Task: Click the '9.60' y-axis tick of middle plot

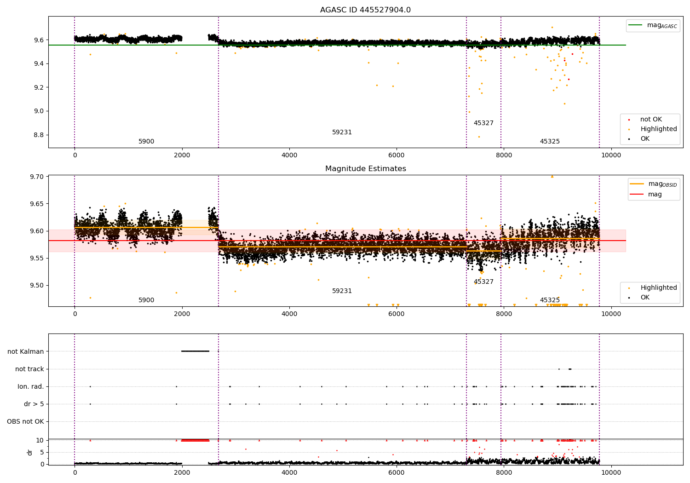Action: click(x=37, y=231)
